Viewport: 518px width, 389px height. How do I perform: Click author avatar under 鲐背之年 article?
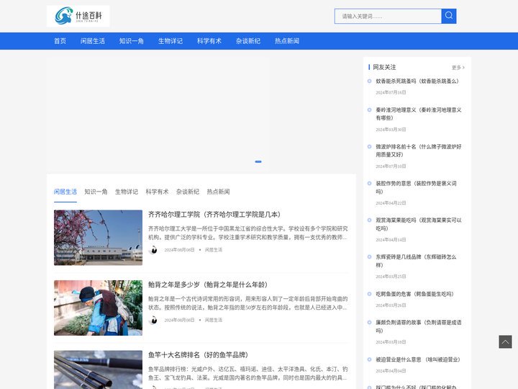(x=153, y=320)
